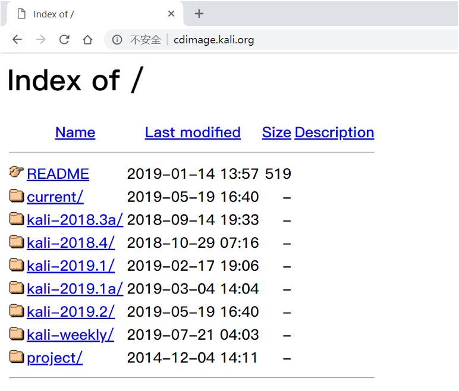459x391 pixels.
Task: Click the '2019-07-21 04:03' modified date
Action: (193, 335)
